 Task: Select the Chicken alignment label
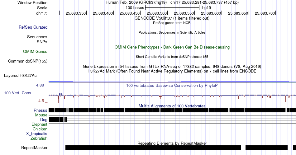(x=40, y=129)
